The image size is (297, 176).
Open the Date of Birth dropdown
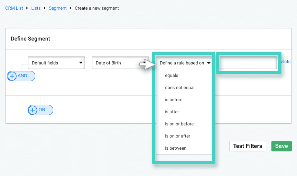[120, 63]
